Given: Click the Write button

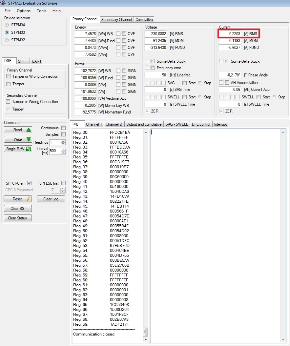Looking at the screenshot, I should tap(18, 139).
